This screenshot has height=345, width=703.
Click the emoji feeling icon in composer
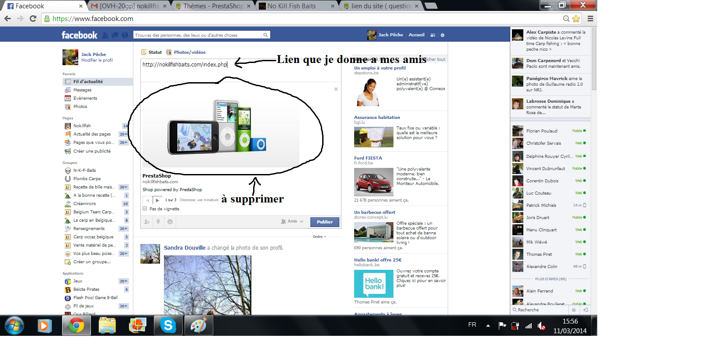point(170,222)
